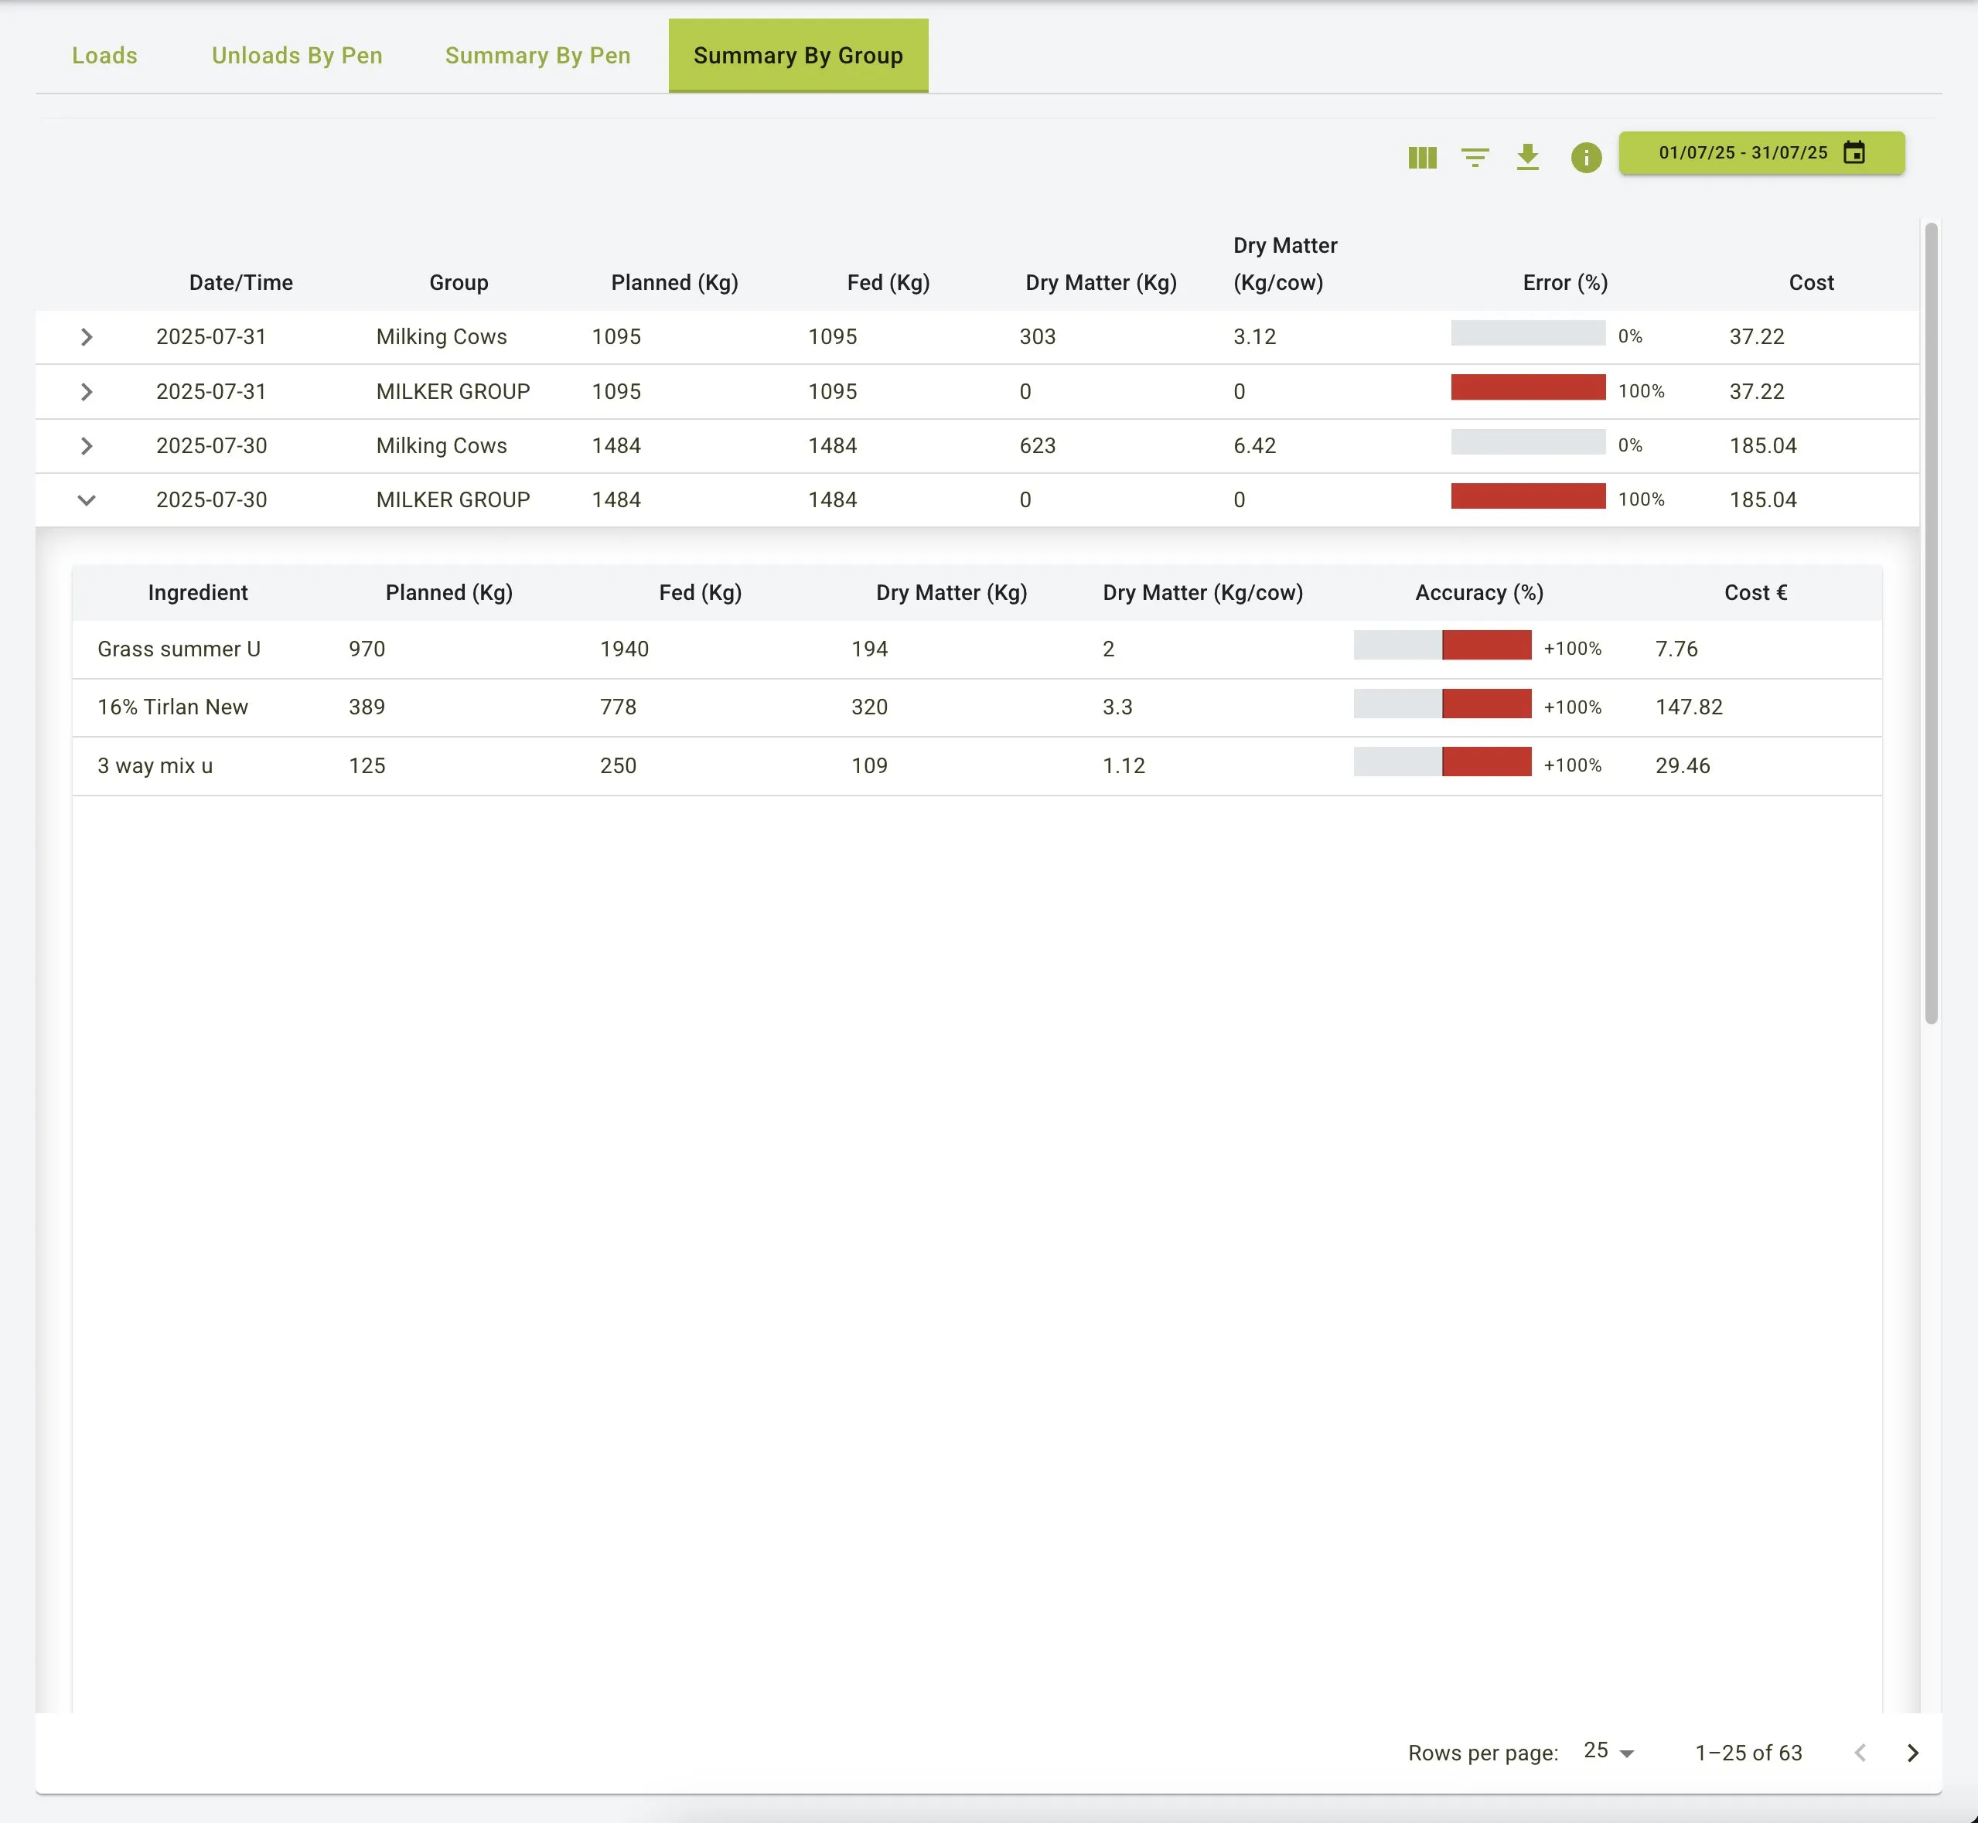The image size is (1978, 1823).
Task: Select 3 way mix u ingredient
Action: (x=155, y=765)
